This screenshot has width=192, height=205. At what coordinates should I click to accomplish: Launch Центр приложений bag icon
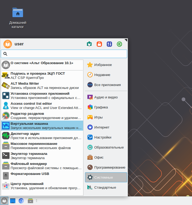pyautogui.click(x=6, y=186)
